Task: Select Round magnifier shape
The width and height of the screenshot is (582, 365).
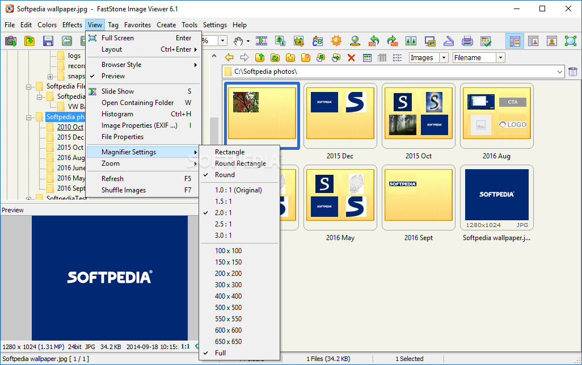Action: pyautogui.click(x=239, y=174)
